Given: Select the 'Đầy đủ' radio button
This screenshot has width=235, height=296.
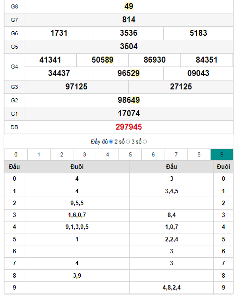Looking at the screenshot, I should [x=111, y=142].
